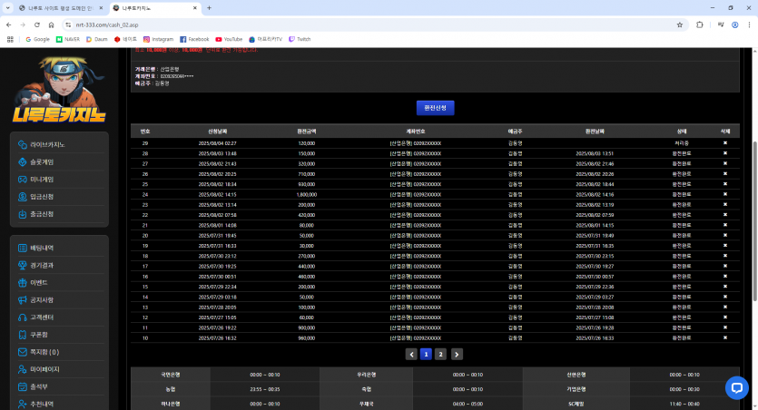Click the 경기결과 trophy icon

[x=22, y=266]
